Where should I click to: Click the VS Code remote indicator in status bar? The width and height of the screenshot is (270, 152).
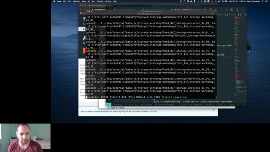click(108, 104)
